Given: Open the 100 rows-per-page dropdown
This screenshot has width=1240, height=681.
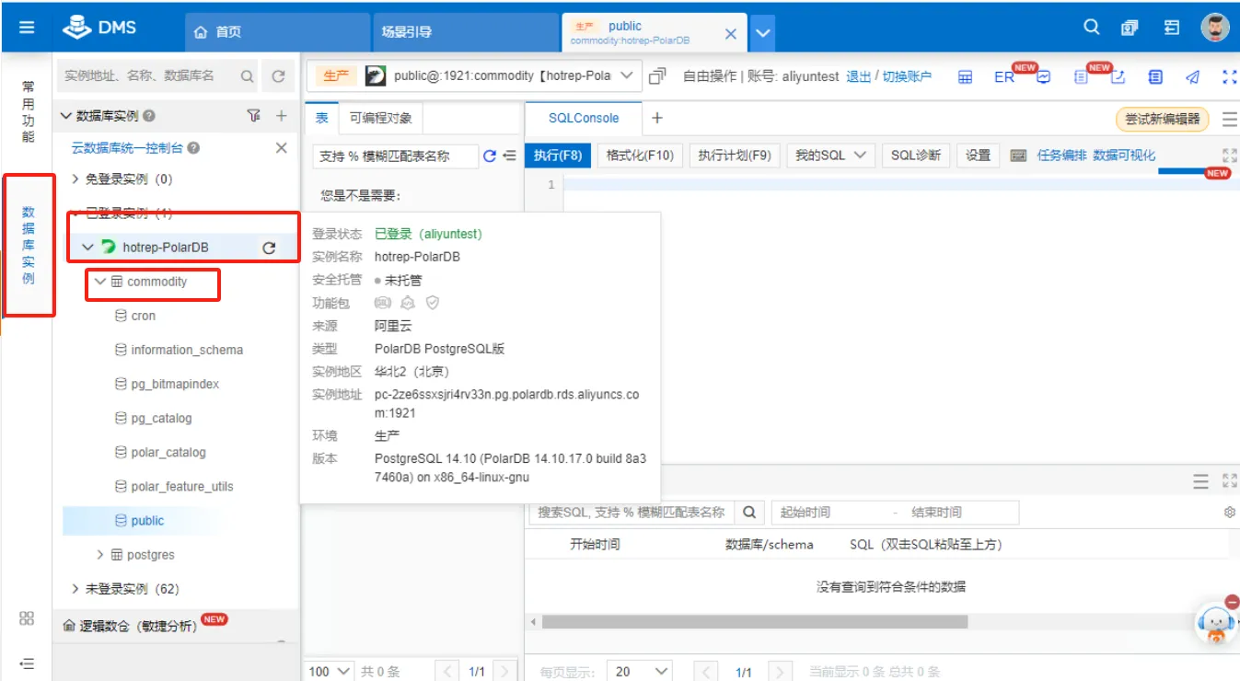Looking at the screenshot, I should (330, 672).
